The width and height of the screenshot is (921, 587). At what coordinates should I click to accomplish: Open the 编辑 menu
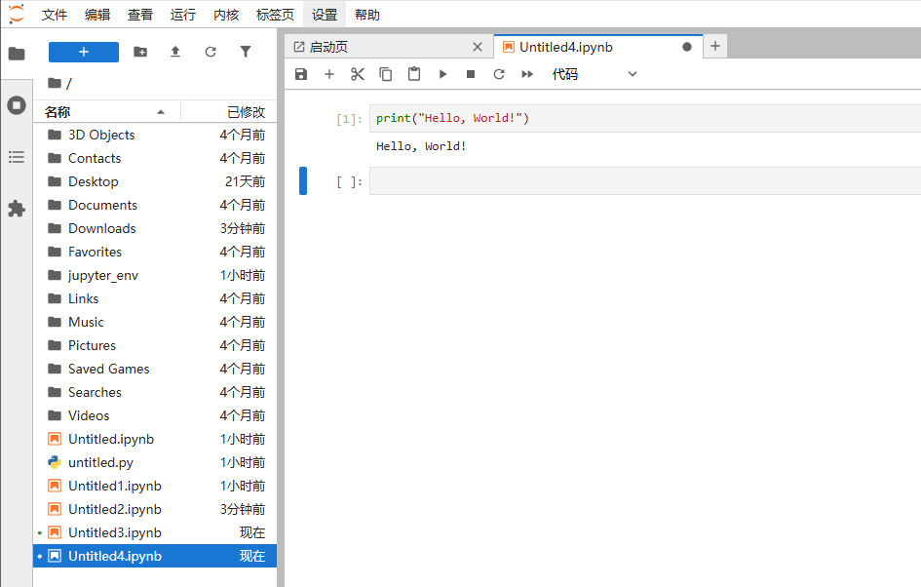click(x=97, y=15)
